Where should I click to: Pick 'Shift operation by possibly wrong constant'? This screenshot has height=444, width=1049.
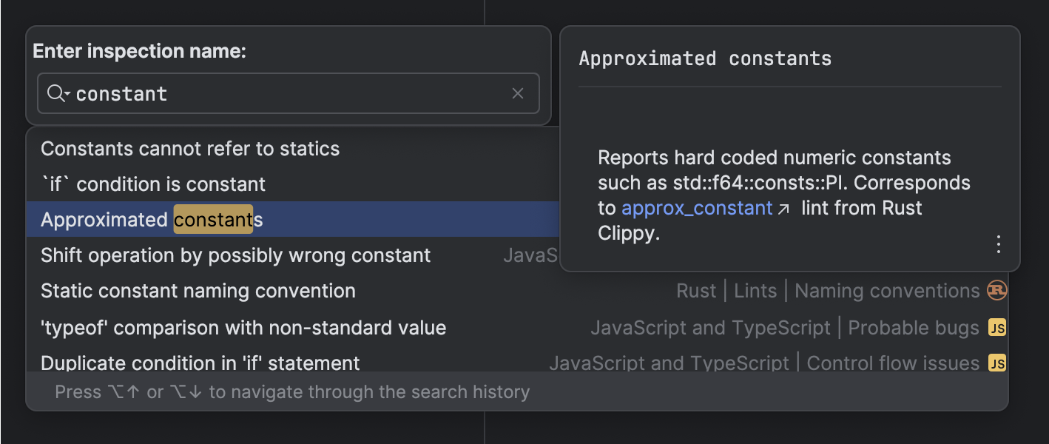(235, 255)
